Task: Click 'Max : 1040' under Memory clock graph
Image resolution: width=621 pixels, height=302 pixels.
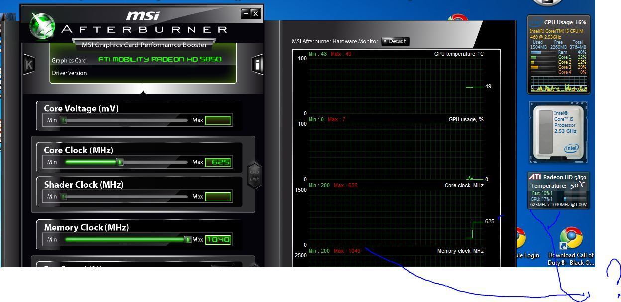Action: [347, 251]
